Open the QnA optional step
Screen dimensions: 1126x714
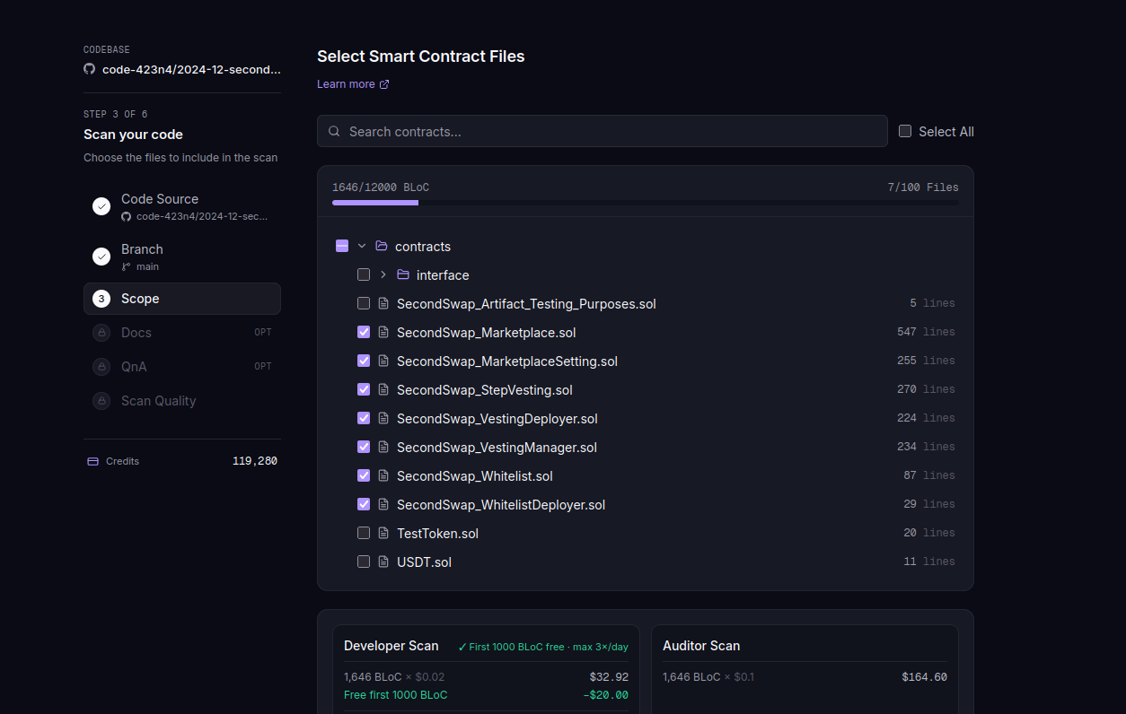tap(182, 367)
